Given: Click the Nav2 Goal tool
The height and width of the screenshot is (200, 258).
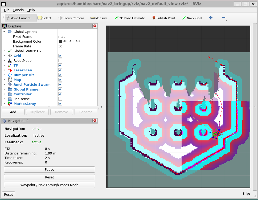Looking at the screenshot, I should coord(192,18).
